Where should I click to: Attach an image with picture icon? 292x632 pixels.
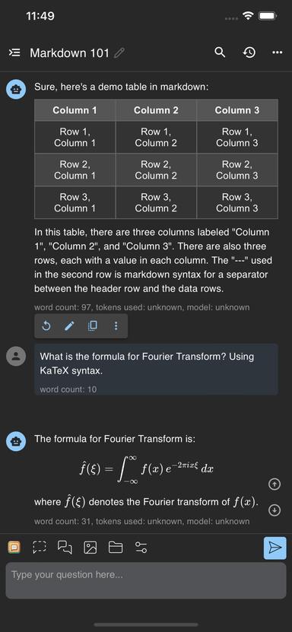point(90,548)
